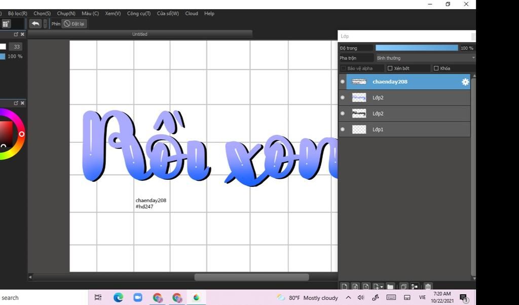This screenshot has width=519, height=305.
Task: Open Microsoft Edge from the taskbar
Action: tap(118, 297)
